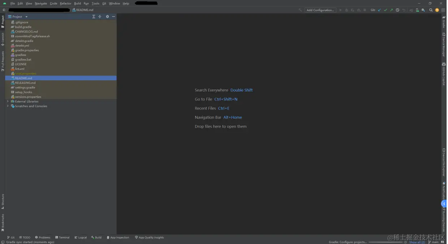Click the Make Project hammer icon

(x=300, y=10)
